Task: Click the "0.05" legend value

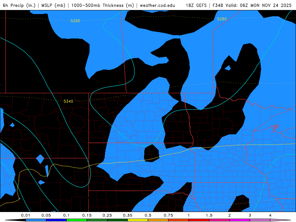Action: [x=46, y=215]
